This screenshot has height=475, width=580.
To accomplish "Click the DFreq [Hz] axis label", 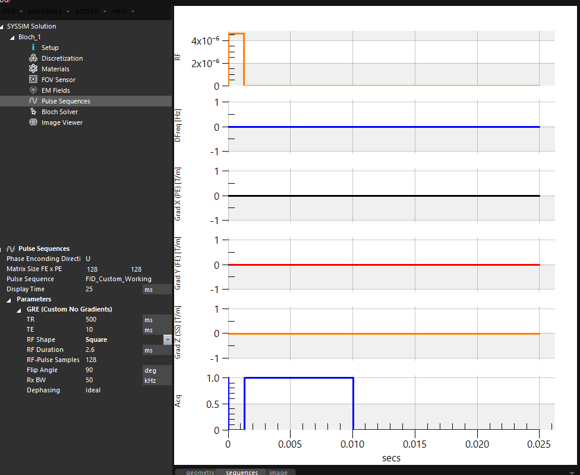I will pos(178,125).
